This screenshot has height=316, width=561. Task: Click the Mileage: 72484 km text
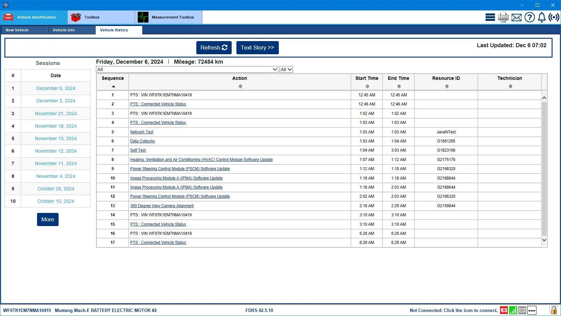198,62
